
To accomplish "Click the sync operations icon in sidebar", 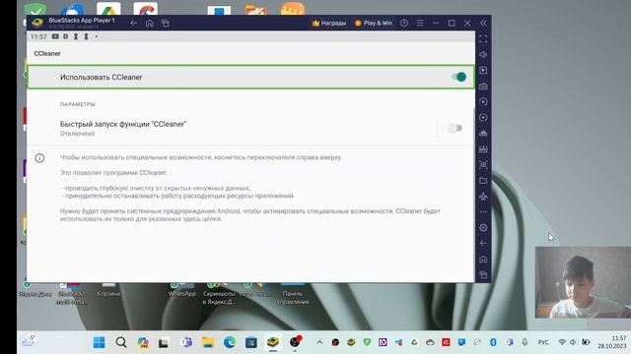I will pos(483,102).
